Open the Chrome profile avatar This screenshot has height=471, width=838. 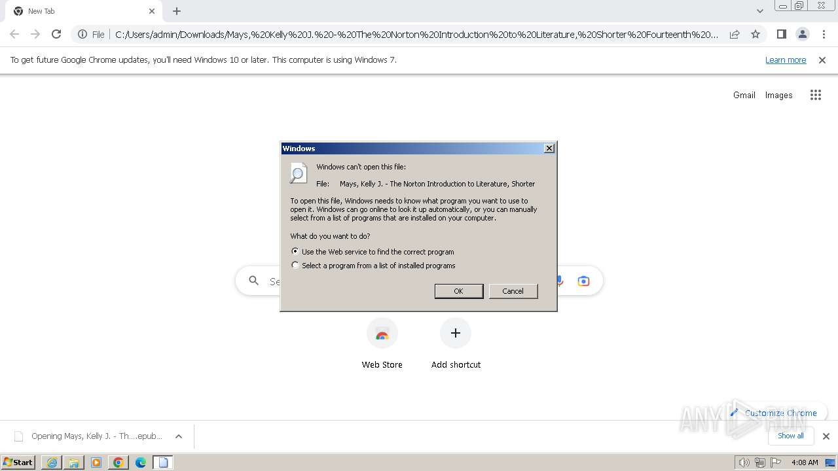[x=803, y=34]
